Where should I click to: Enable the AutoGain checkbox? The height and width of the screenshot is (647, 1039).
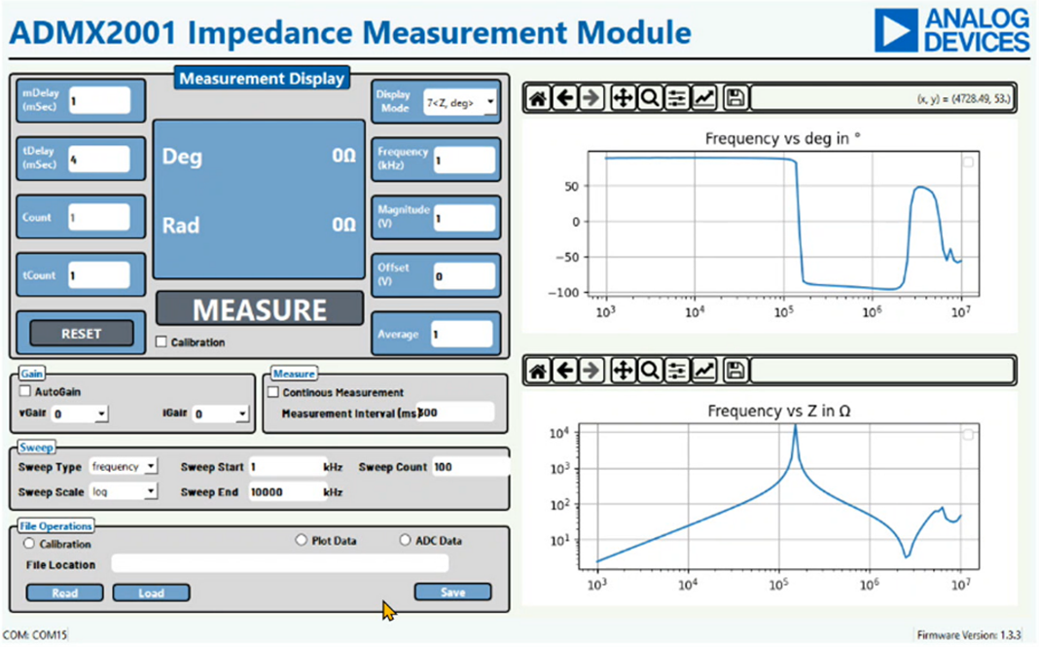pyautogui.click(x=26, y=392)
